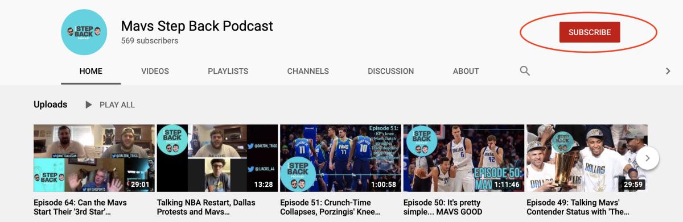Click the Play All triangle icon
Image resolution: width=683 pixels, height=222 pixels.
tap(88, 104)
